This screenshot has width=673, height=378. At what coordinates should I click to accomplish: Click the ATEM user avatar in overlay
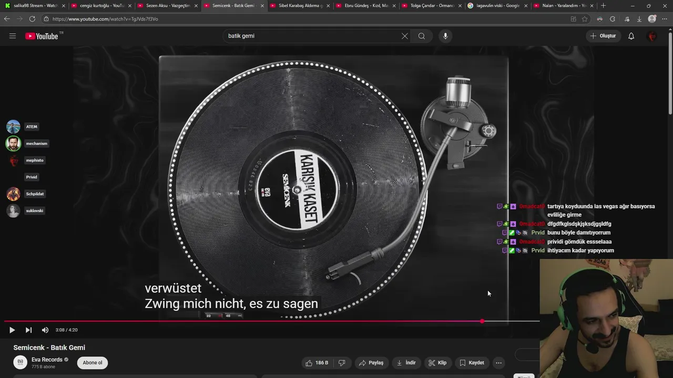click(13, 127)
